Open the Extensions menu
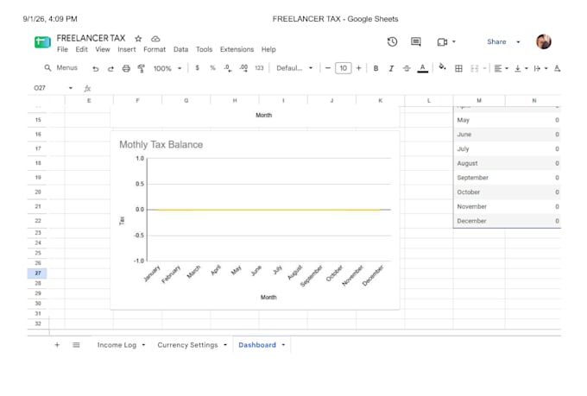Viewport: 587px width, 396px height. point(237,49)
